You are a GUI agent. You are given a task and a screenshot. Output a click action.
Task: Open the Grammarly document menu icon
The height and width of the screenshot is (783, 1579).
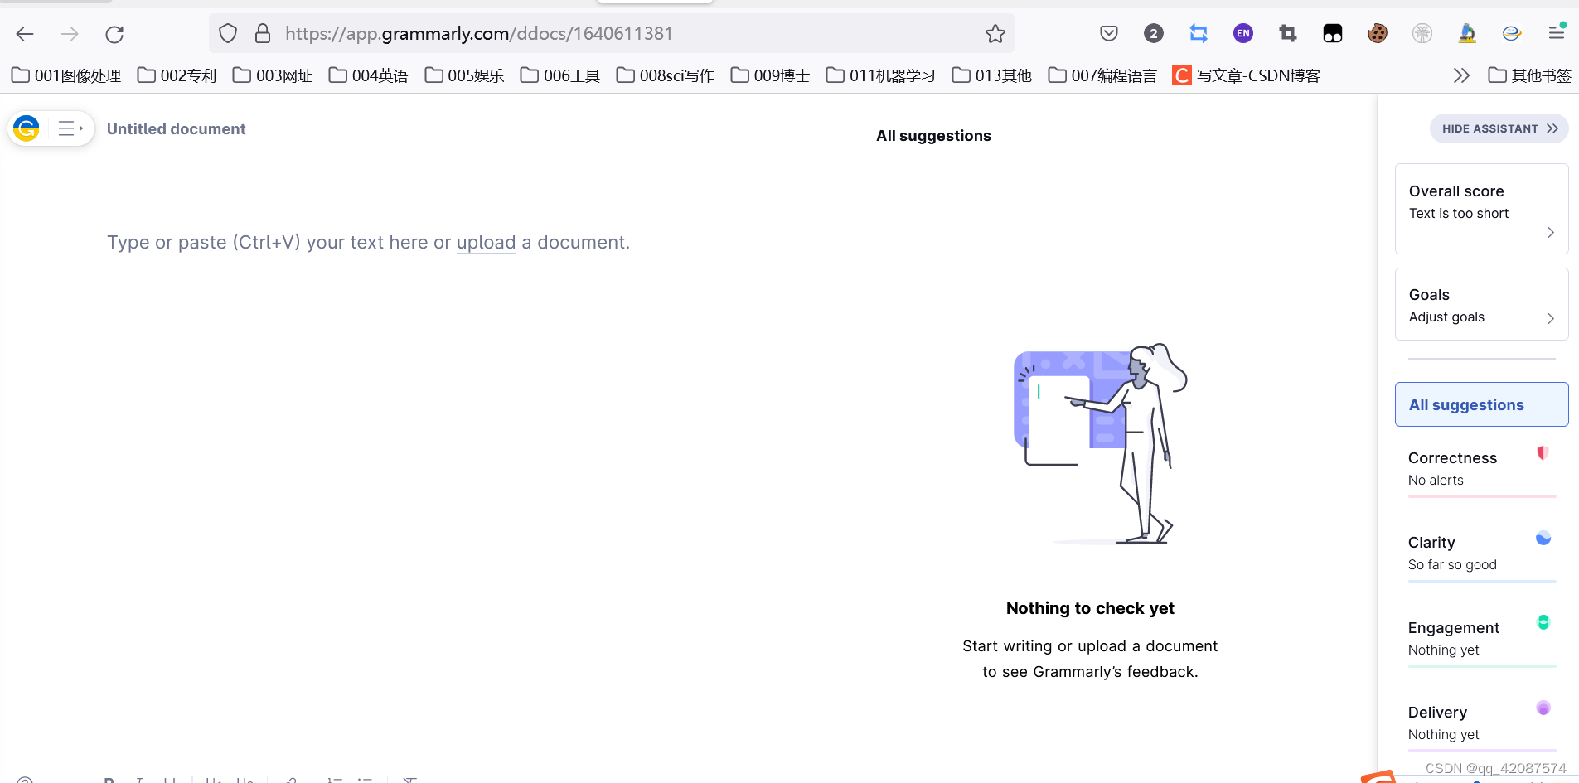[x=70, y=128]
